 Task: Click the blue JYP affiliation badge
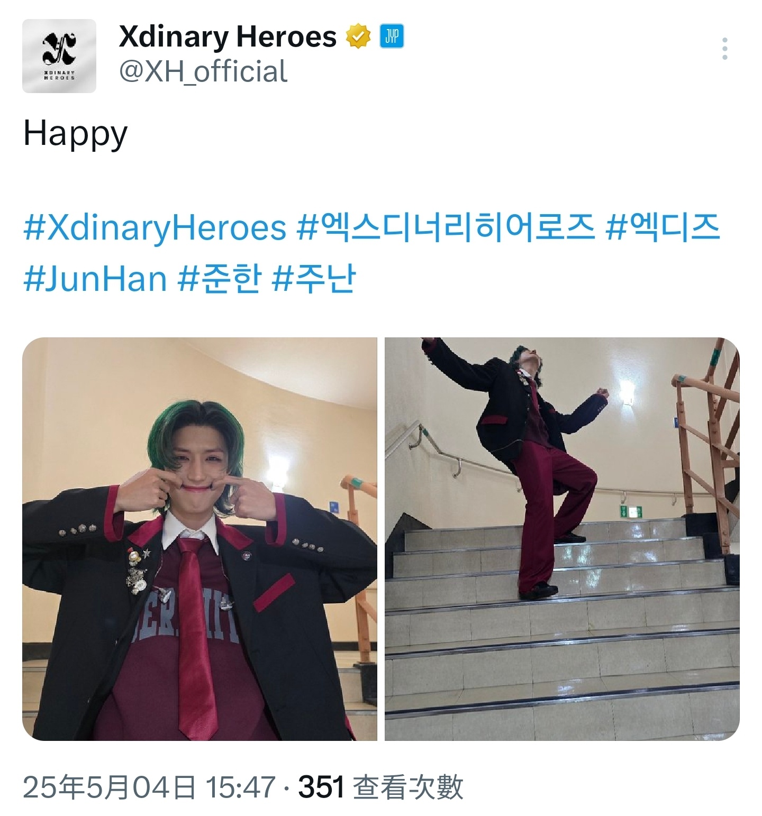(392, 37)
